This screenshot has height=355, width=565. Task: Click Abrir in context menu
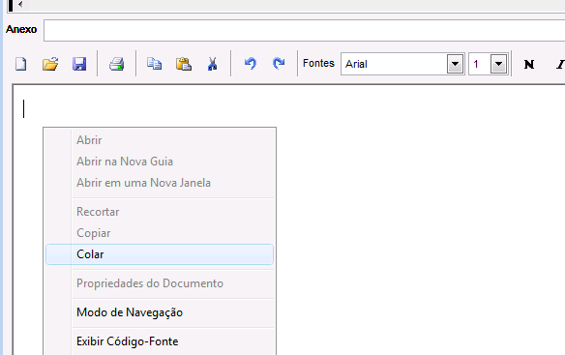tap(160, 140)
